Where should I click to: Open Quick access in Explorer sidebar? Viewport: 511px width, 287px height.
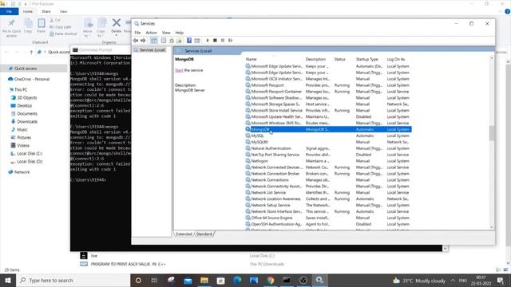pos(26,69)
